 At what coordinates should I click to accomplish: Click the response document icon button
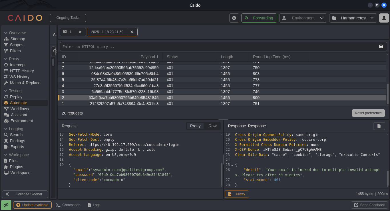[x=379, y=126]
